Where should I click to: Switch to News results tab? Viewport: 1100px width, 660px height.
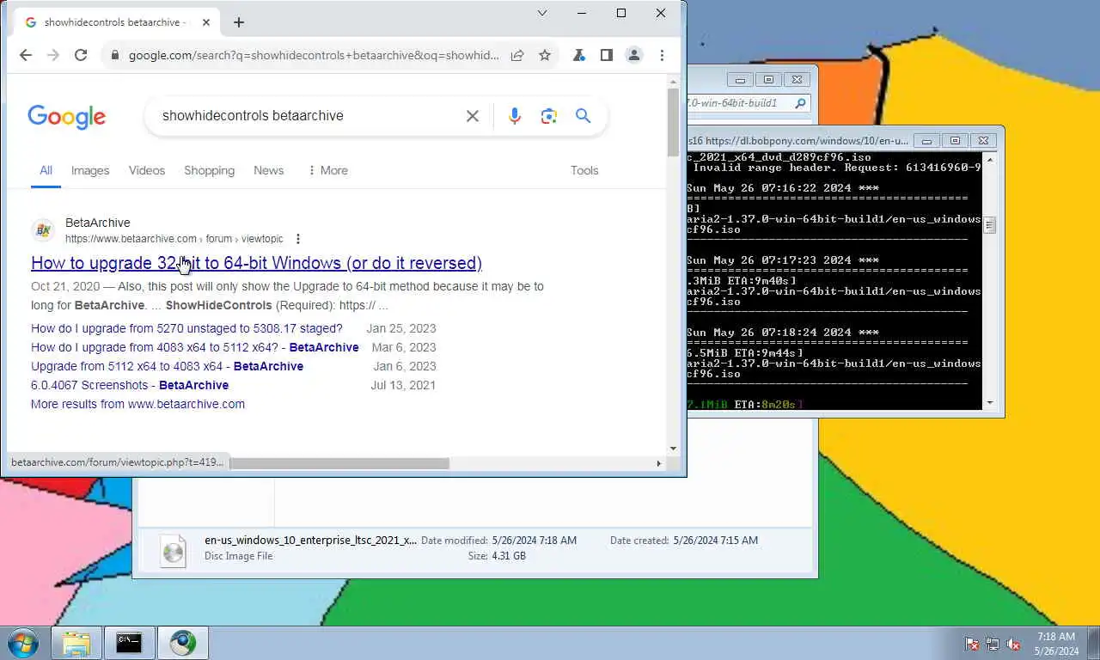(x=268, y=170)
